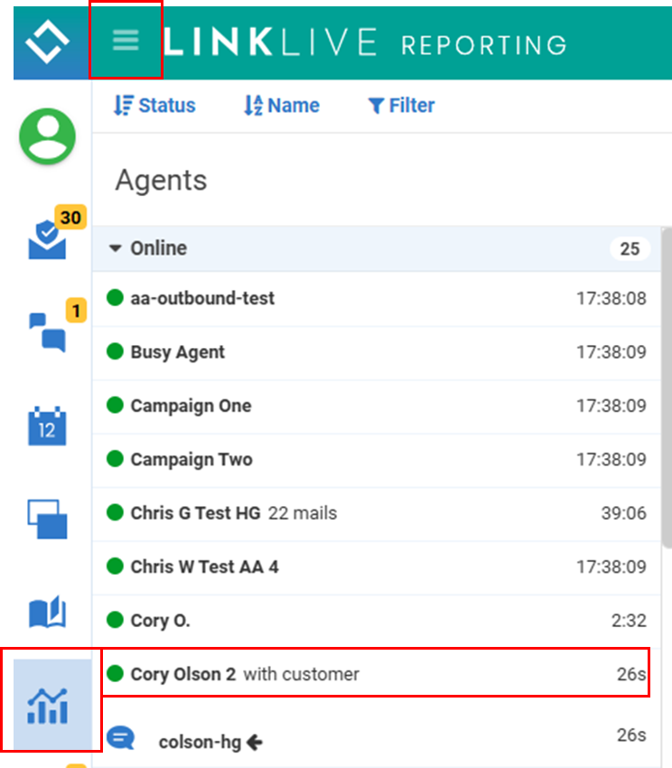Image resolution: width=672 pixels, height=768 pixels.
Task: Collapse the Online agents group
Action: click(116, 248)
